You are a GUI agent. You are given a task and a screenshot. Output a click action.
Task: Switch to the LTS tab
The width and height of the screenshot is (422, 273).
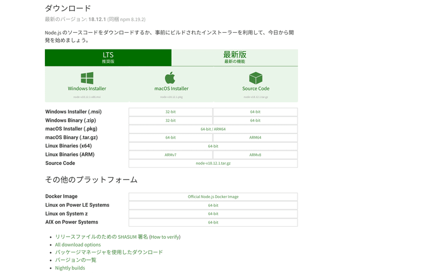(x=108, y=57)
